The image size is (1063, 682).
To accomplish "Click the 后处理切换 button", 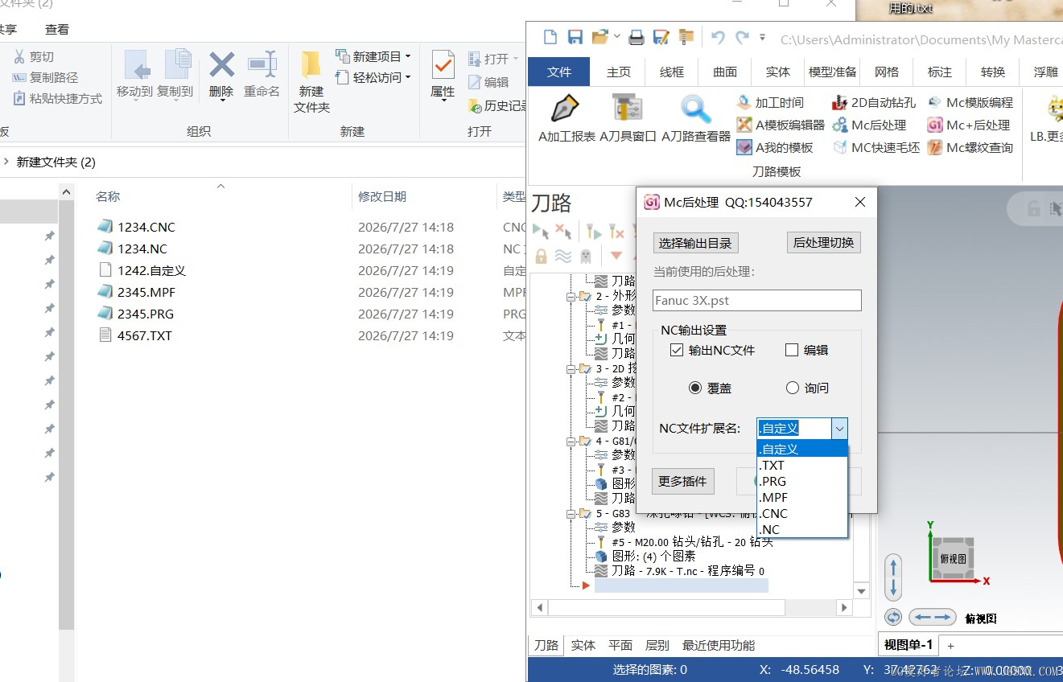I will 823,242.
